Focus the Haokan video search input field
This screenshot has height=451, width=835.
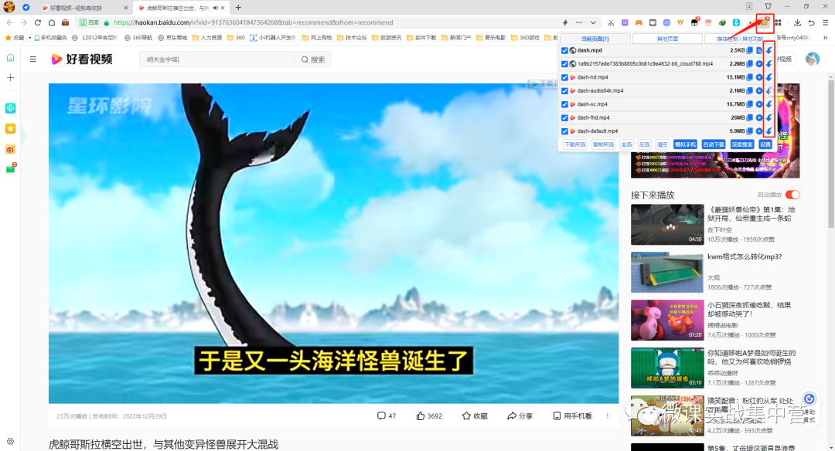point(217,59)
